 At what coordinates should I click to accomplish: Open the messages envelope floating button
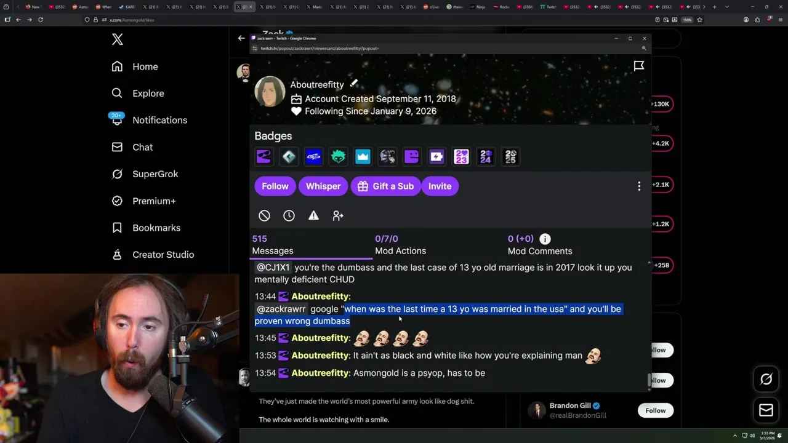point(766,410)
